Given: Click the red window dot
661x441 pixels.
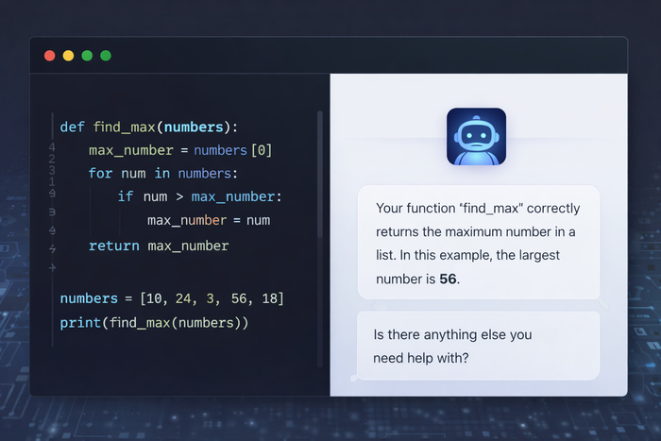Looking at the screenshot, I should (x=49, y=56).
